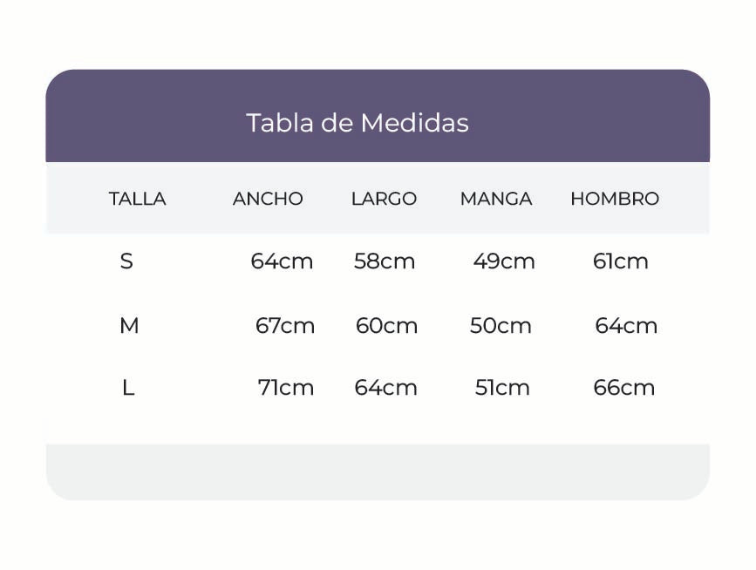Viewport: 756px width, 570px height.
Task: Click the LARGO column header
Action: (x=384, y=199)
